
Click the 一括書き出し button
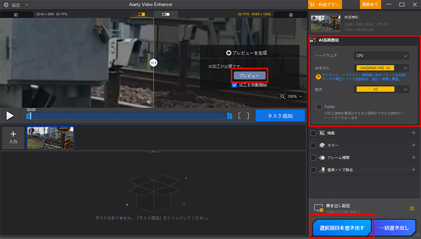click(x=394, y=228)
